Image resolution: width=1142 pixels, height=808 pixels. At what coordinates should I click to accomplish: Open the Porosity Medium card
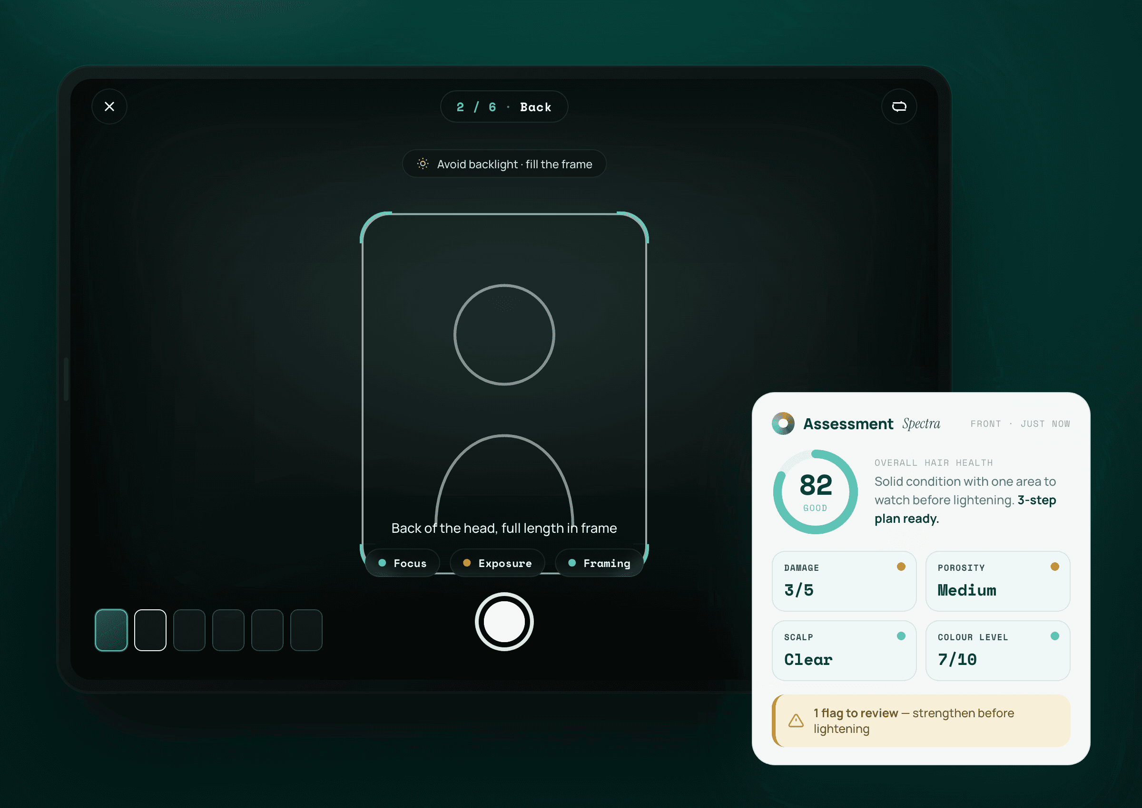tap(997, 581)
